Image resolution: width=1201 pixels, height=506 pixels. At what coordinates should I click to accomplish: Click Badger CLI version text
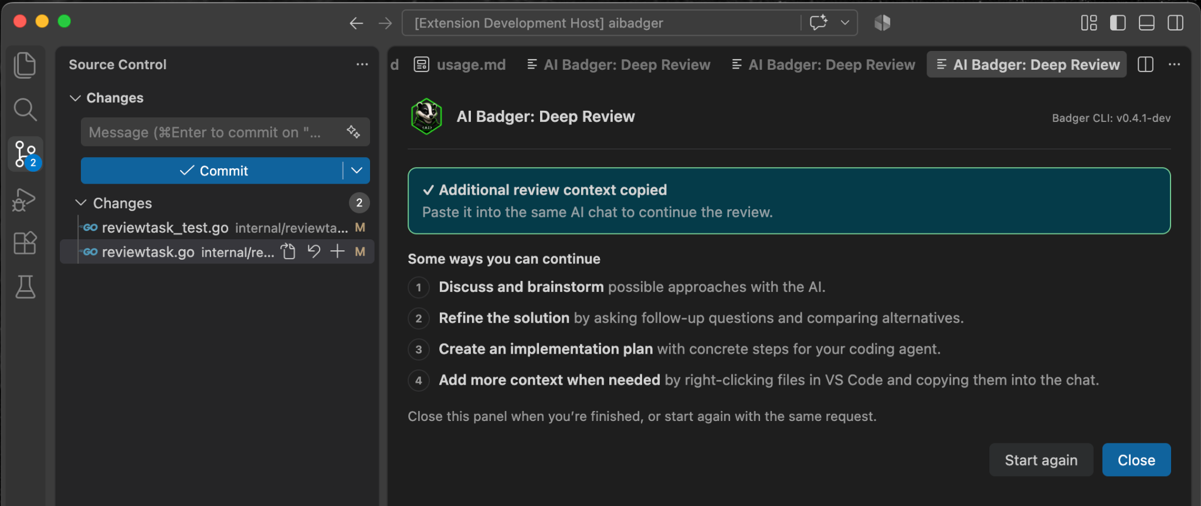(x=1111, y=118)
